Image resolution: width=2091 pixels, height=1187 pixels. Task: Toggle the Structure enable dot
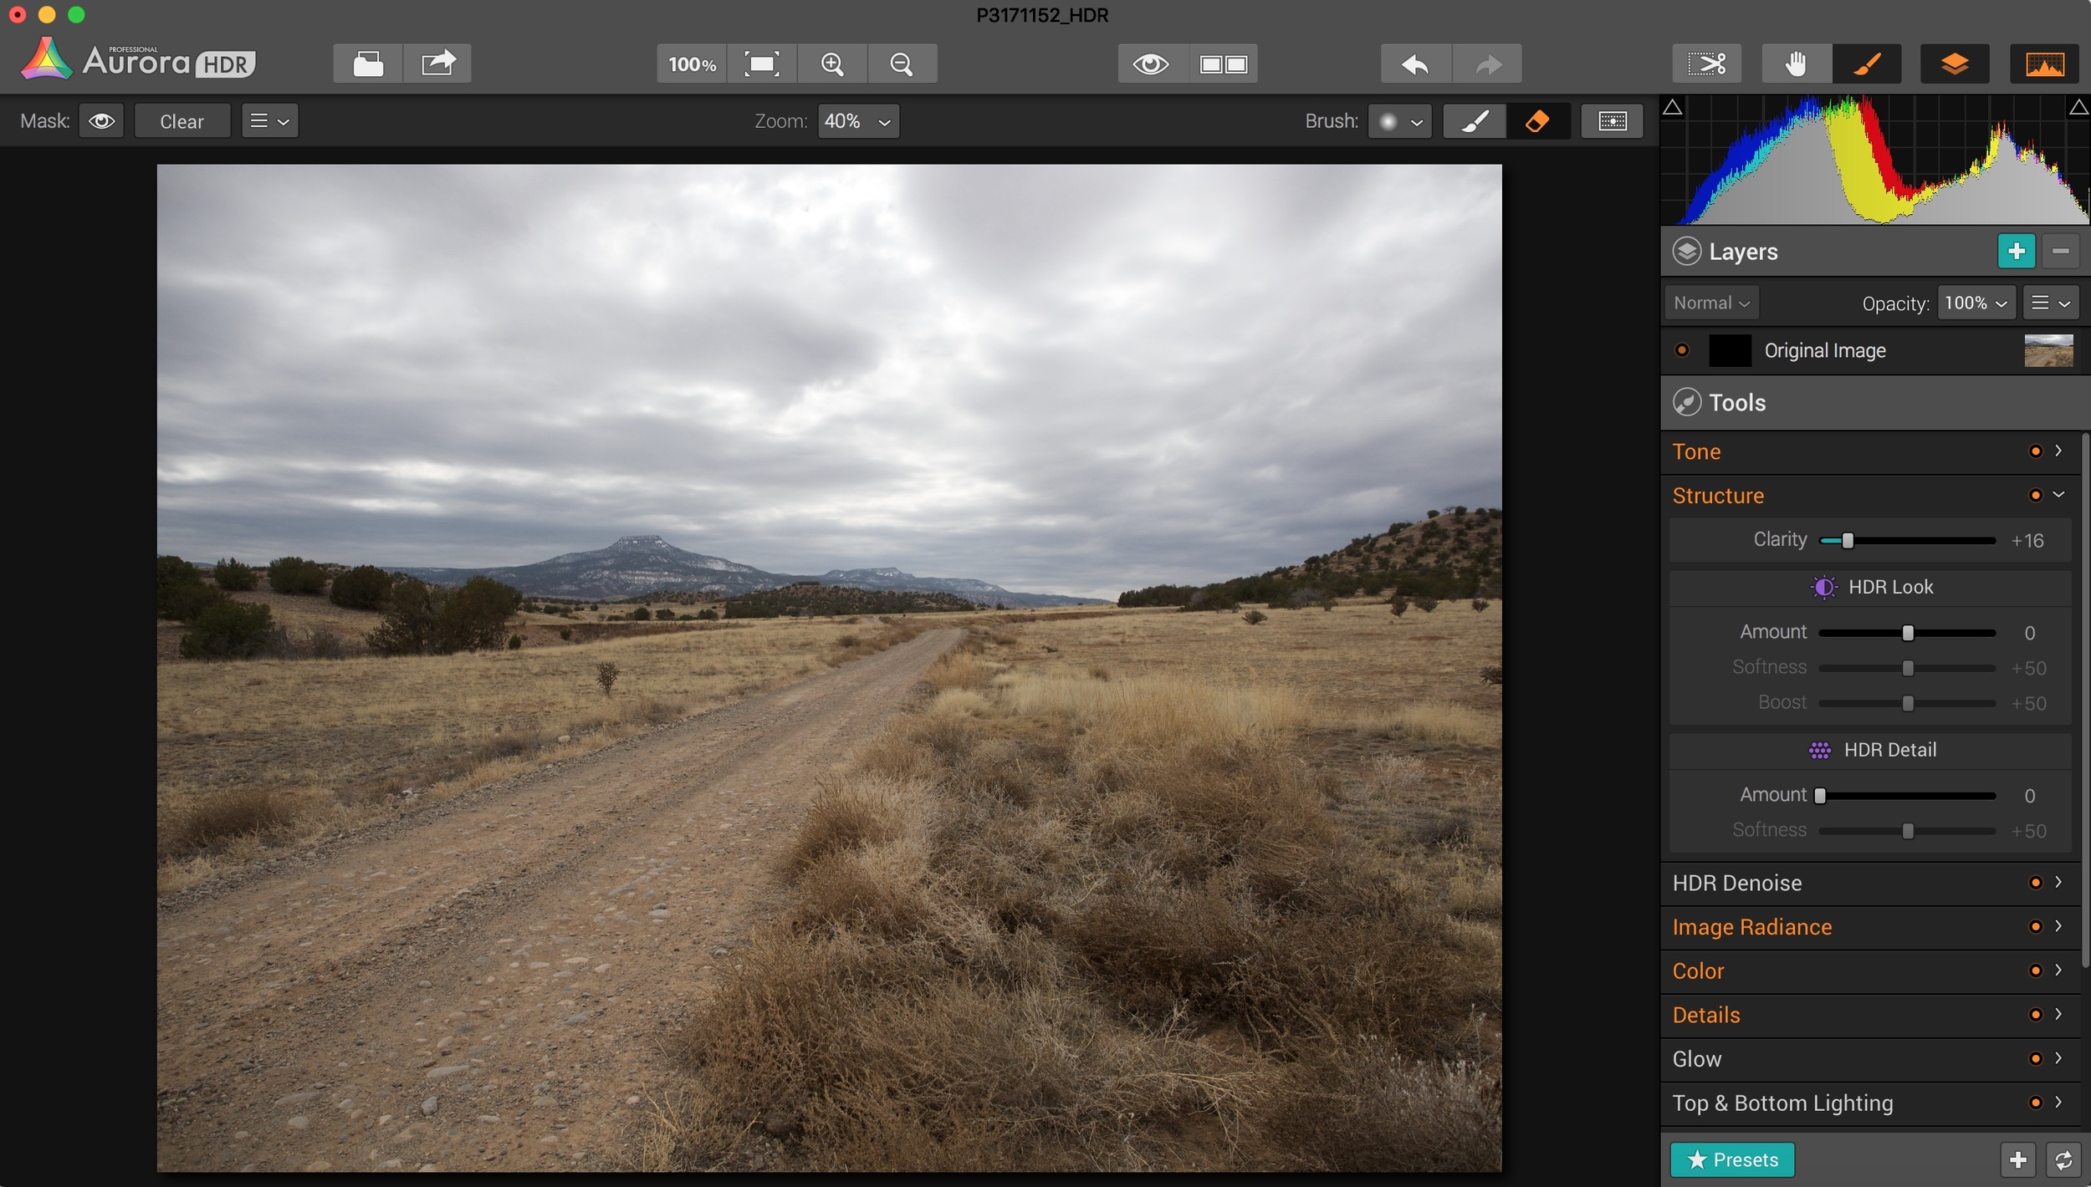[2035, 496]
